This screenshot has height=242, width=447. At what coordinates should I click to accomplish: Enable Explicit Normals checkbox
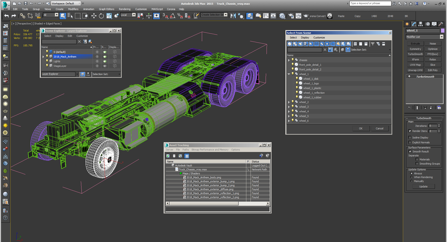tap(410, 142)
